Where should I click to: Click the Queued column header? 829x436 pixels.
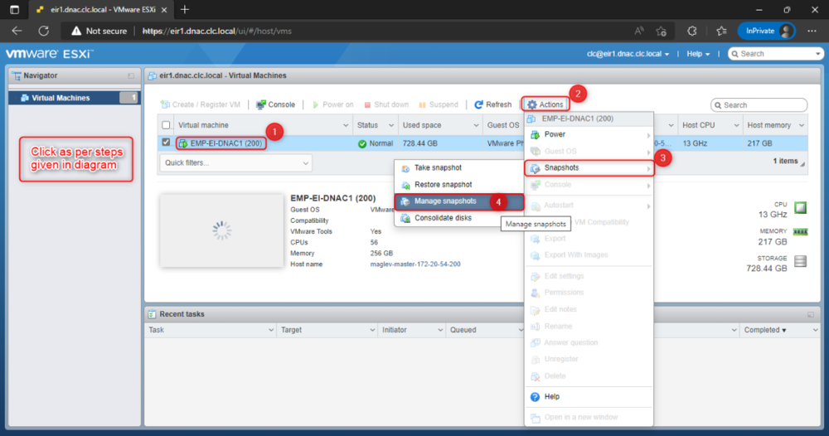point(463,330)
